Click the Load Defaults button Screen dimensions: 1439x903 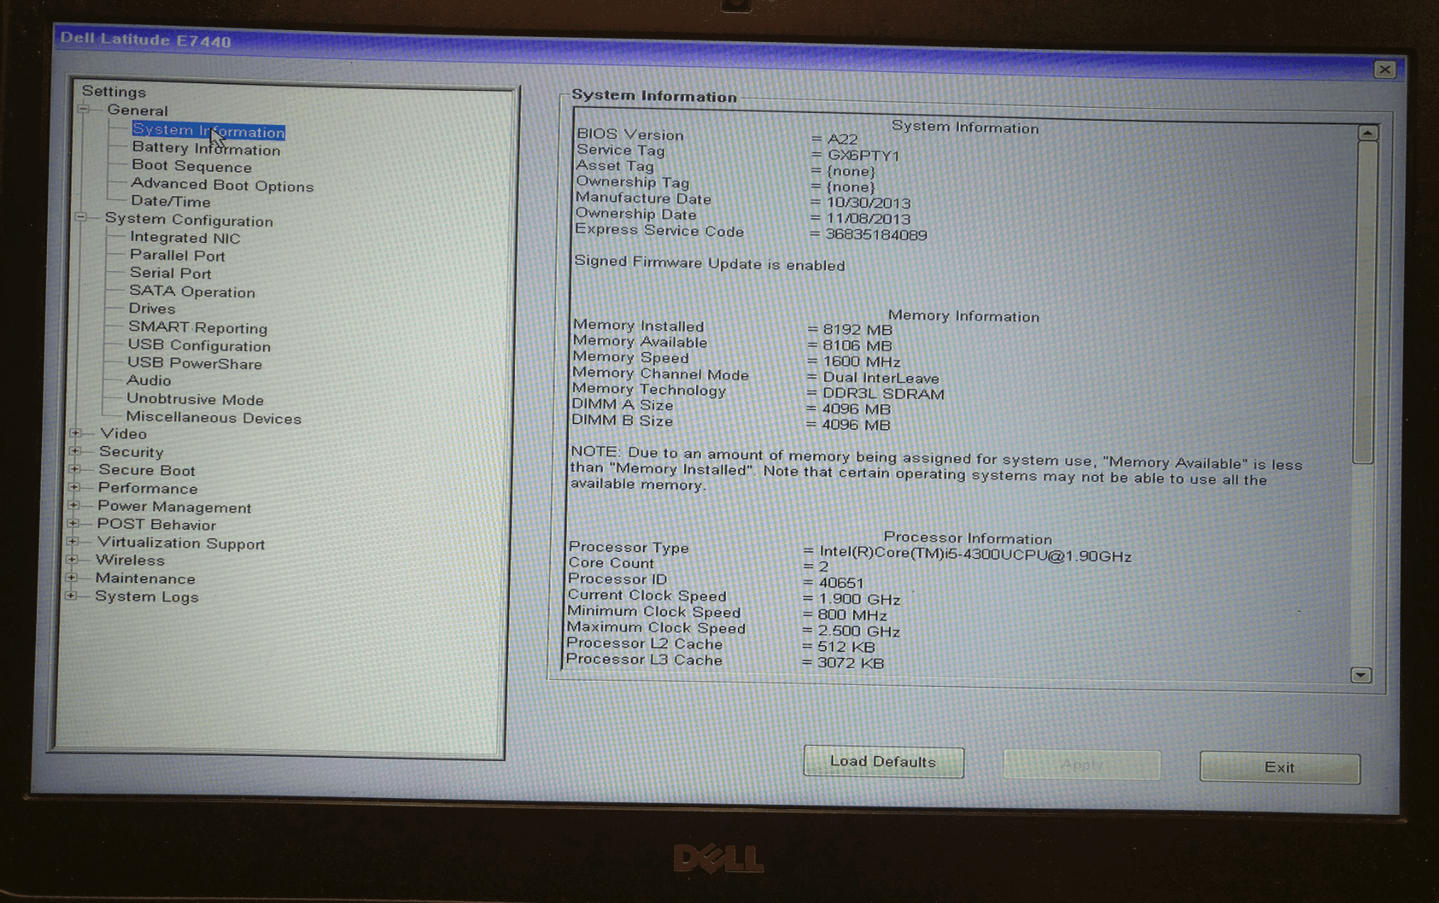[x=883, y=762]
